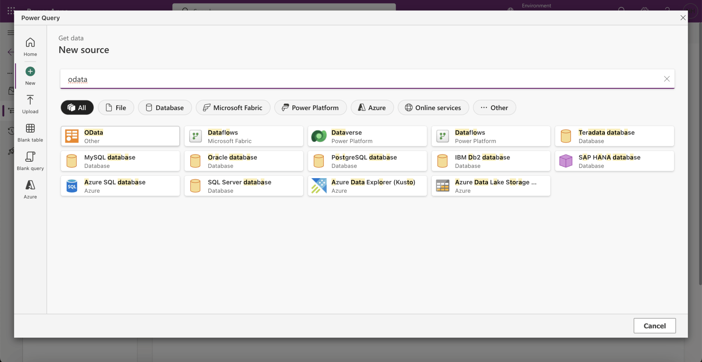Choose Blank query in the sidebar
The width and height of the screenshot is (702, 362).
30,161
